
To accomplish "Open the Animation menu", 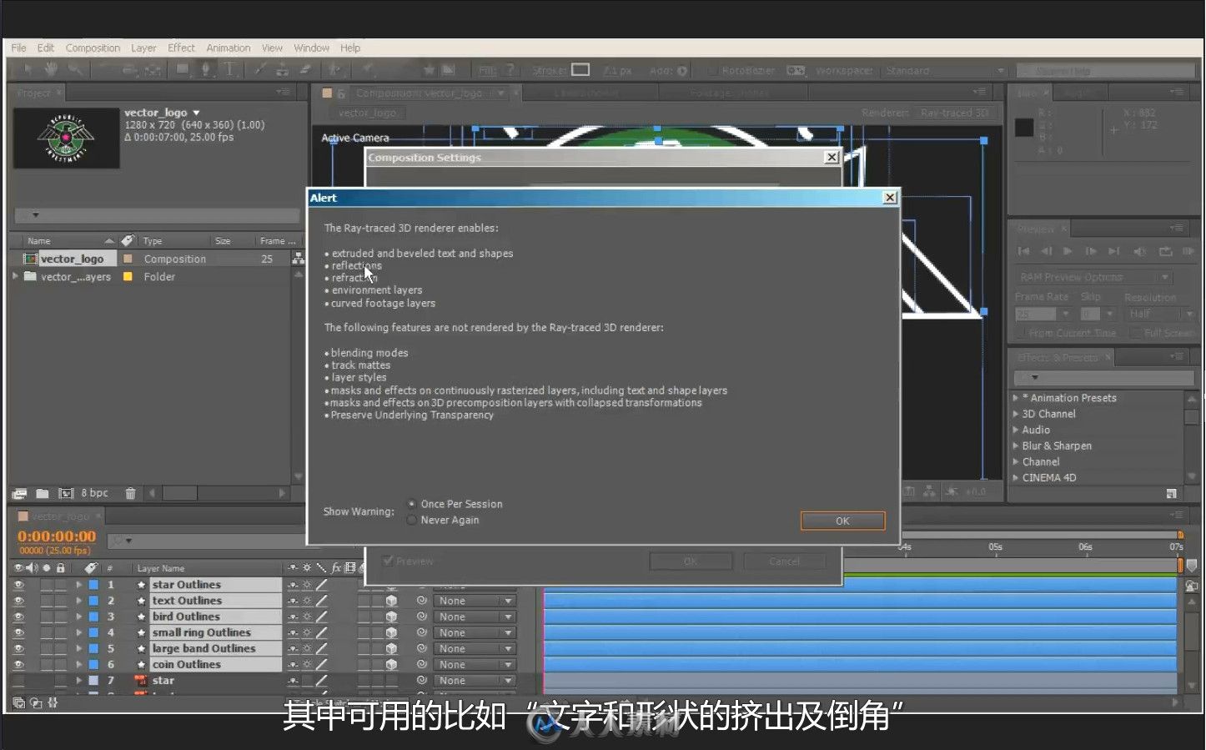I will [229, 48].
